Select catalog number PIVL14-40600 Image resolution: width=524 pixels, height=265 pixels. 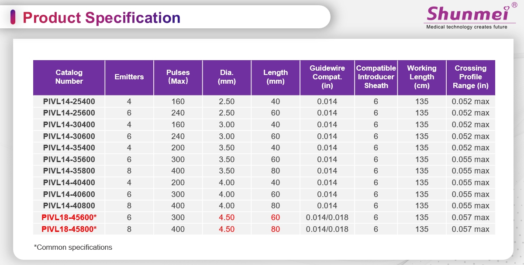pyautogui.click(x=69, y=194)
